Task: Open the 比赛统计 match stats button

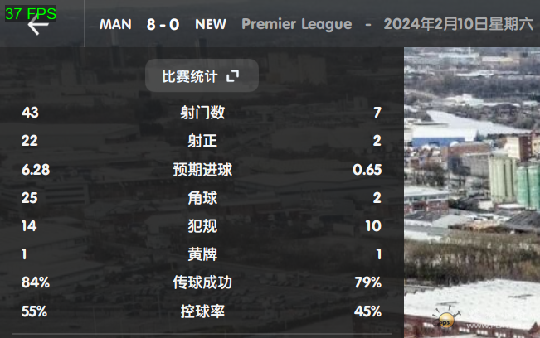Action: [x=202, y=75]
